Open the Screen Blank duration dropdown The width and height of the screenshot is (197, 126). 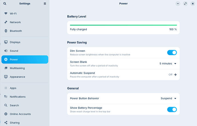[168, 64]
